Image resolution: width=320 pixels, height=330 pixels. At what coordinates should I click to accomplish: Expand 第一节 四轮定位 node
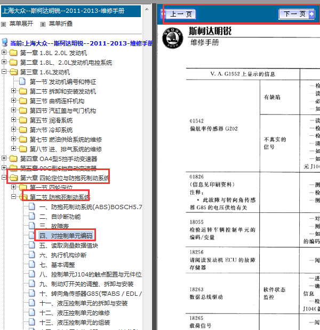[x=14, y=187]
